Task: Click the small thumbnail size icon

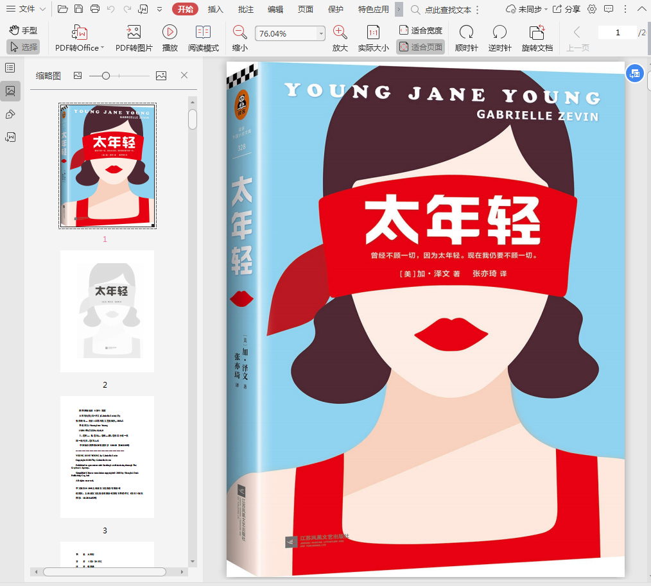Action: tap(78, 76)
